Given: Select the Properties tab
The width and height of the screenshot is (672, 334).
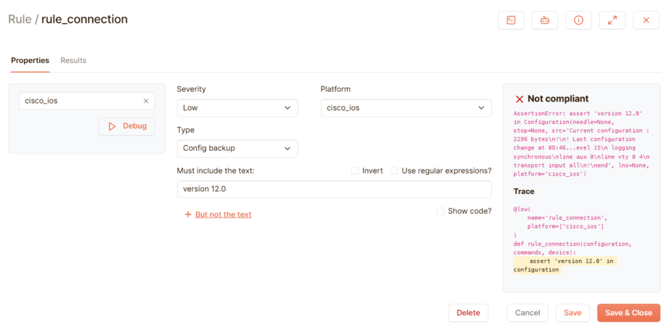Looking at the screenshot, I should [x=30, y=60].
